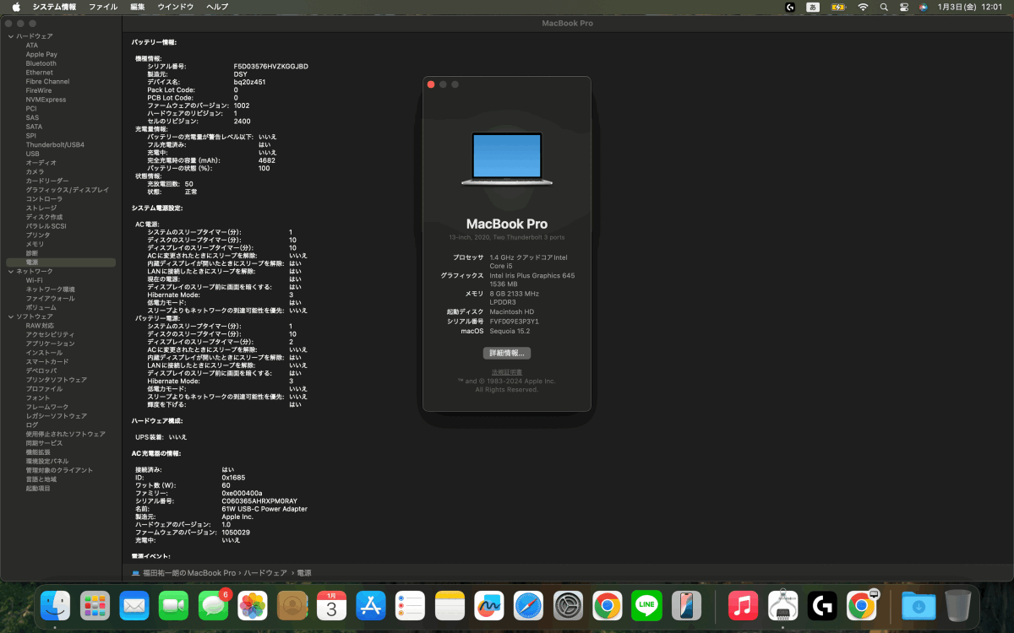The height and width of the screenshot is (633, 1014).
Task: Launch iPhone Mirroring from the Dock
Action: (x=687, y=605)
